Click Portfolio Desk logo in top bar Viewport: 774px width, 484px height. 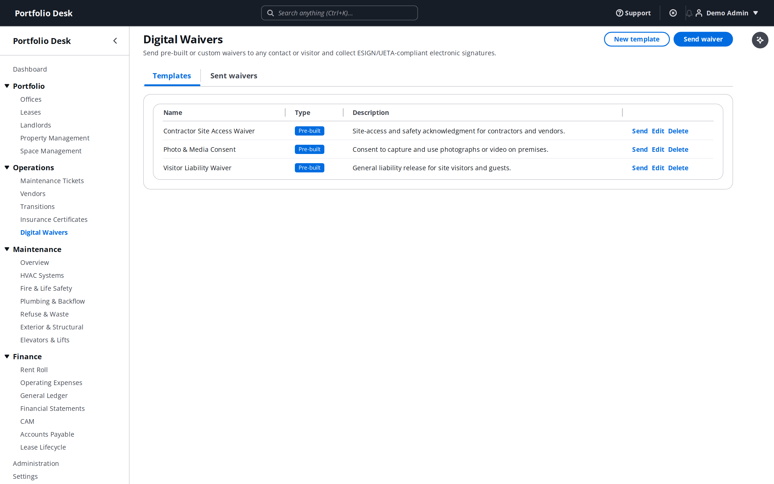pyautogui.click(x=44, y=13)
